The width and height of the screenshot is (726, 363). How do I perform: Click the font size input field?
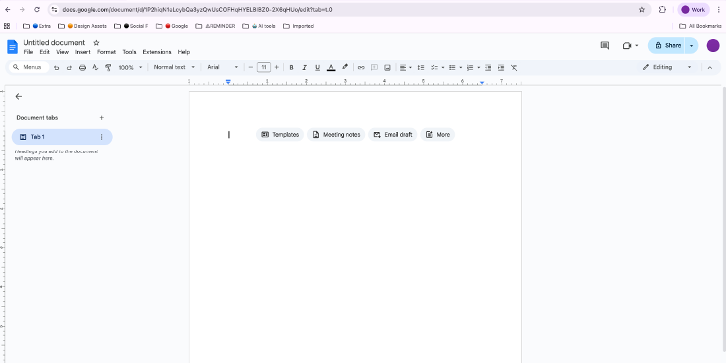tap(263, 67)
